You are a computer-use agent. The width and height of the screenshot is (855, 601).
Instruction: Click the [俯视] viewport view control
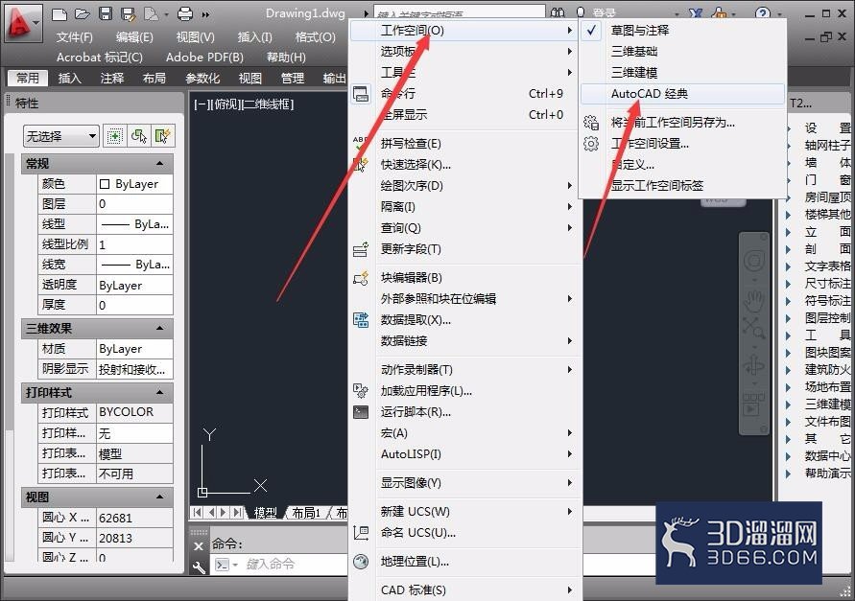click(x=226, y=104)
